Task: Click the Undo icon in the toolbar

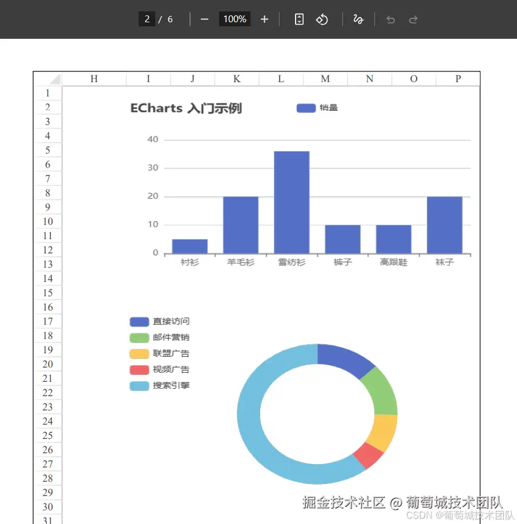Action: pyautogui.click(x=390, y=19)
